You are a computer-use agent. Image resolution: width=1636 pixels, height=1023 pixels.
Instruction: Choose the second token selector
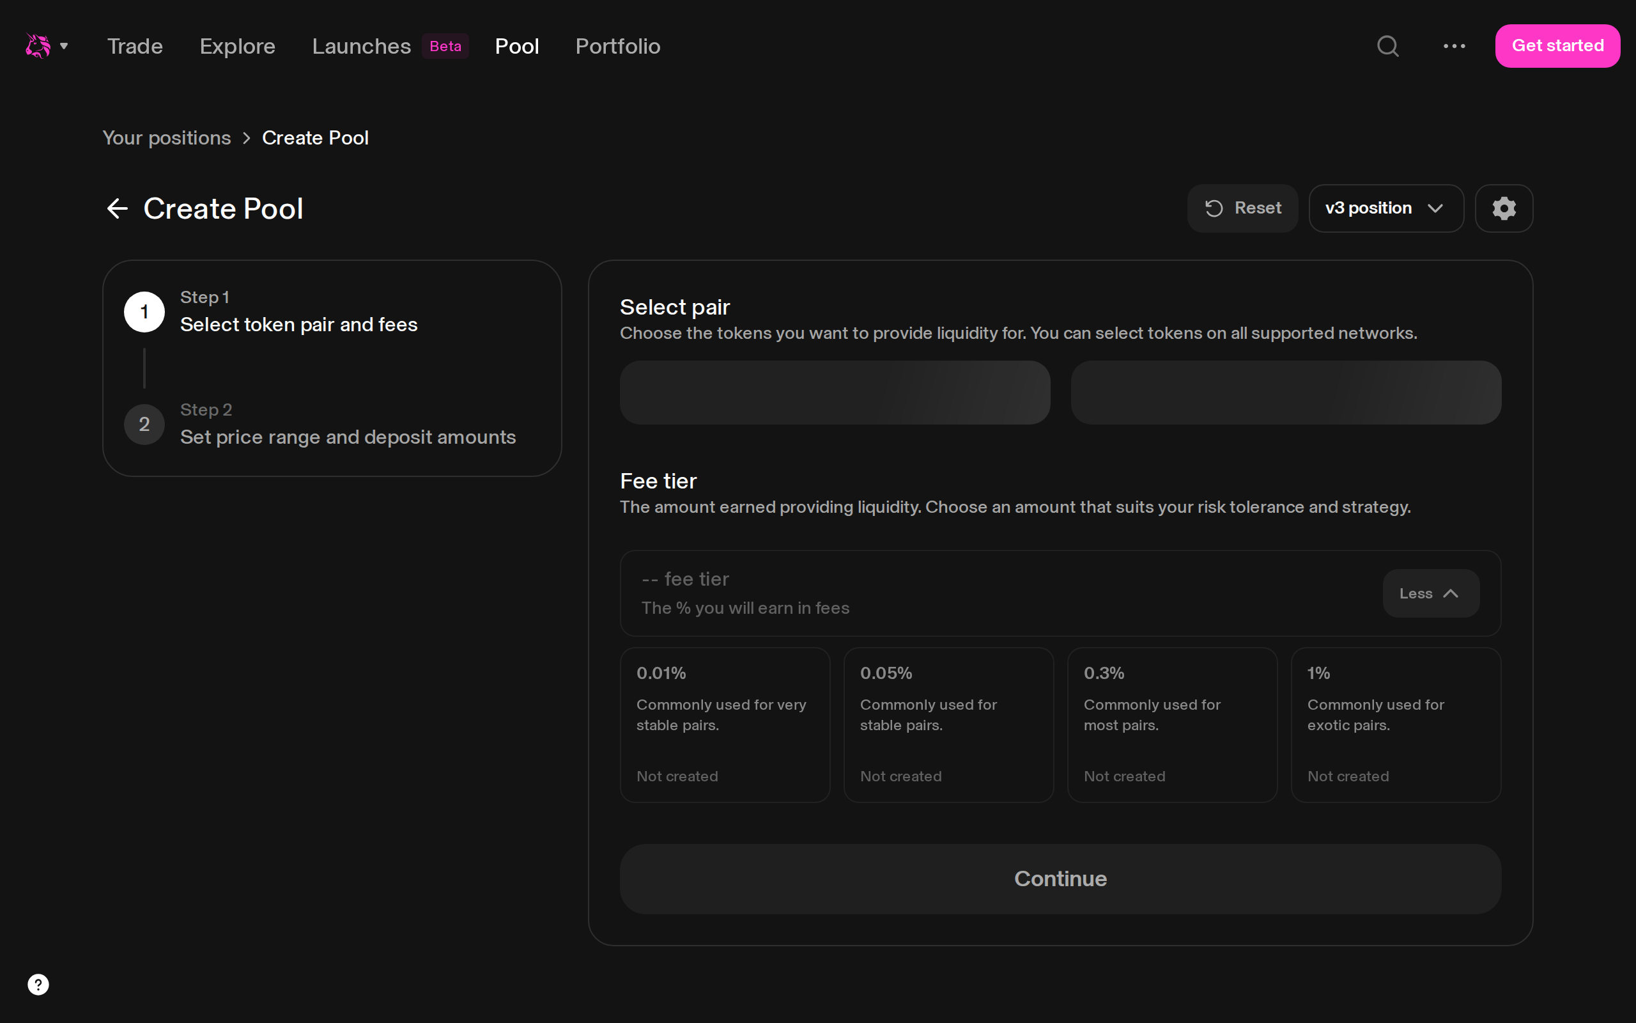coord(1286,393)
